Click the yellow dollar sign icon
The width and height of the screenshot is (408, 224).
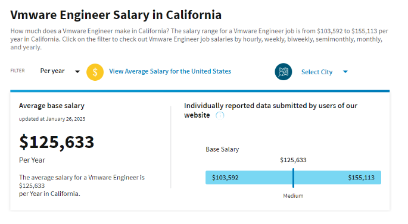pos(95,72)
